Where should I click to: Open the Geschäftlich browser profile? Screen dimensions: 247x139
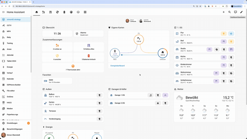coord(236,6)
